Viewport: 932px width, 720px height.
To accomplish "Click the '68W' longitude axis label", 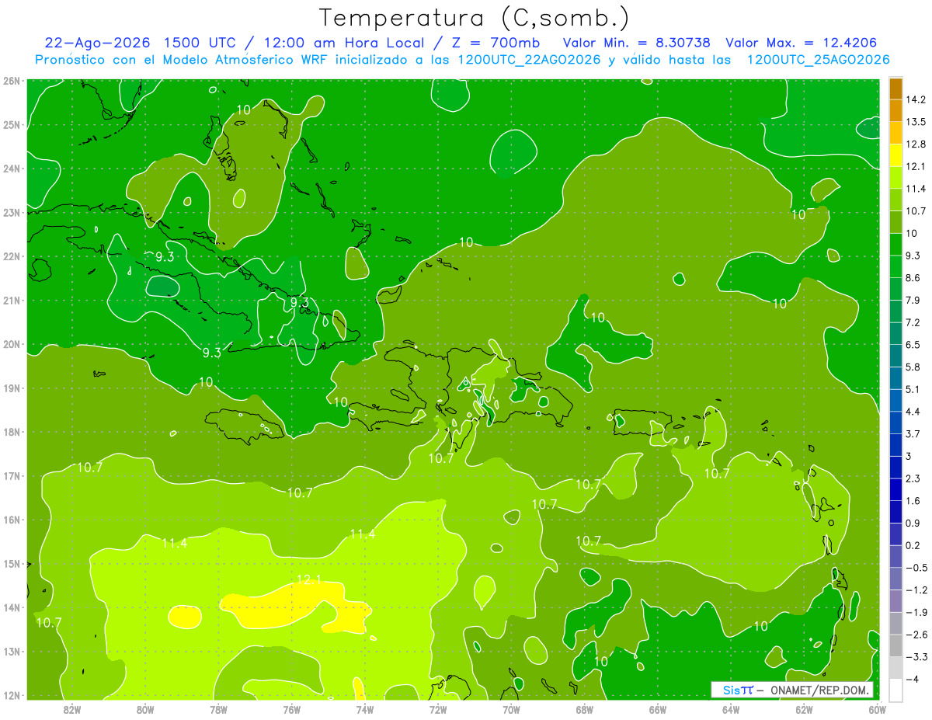I will tap(585, 709).
